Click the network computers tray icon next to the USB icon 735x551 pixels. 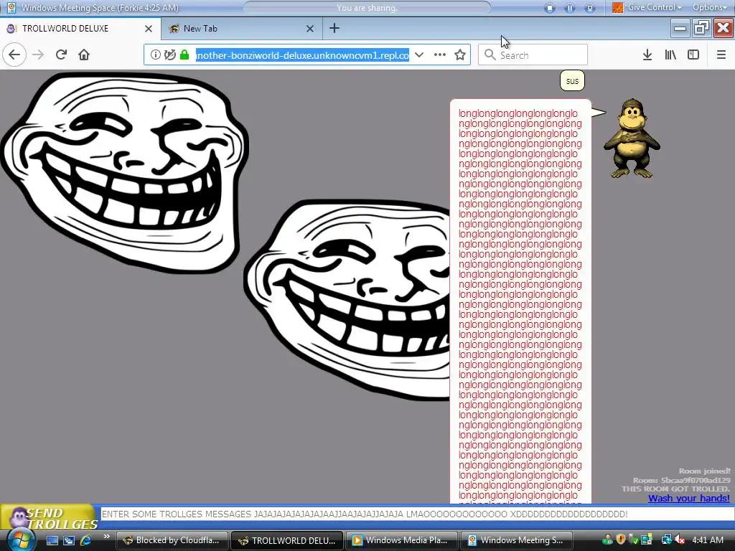[x=647, y=540]
